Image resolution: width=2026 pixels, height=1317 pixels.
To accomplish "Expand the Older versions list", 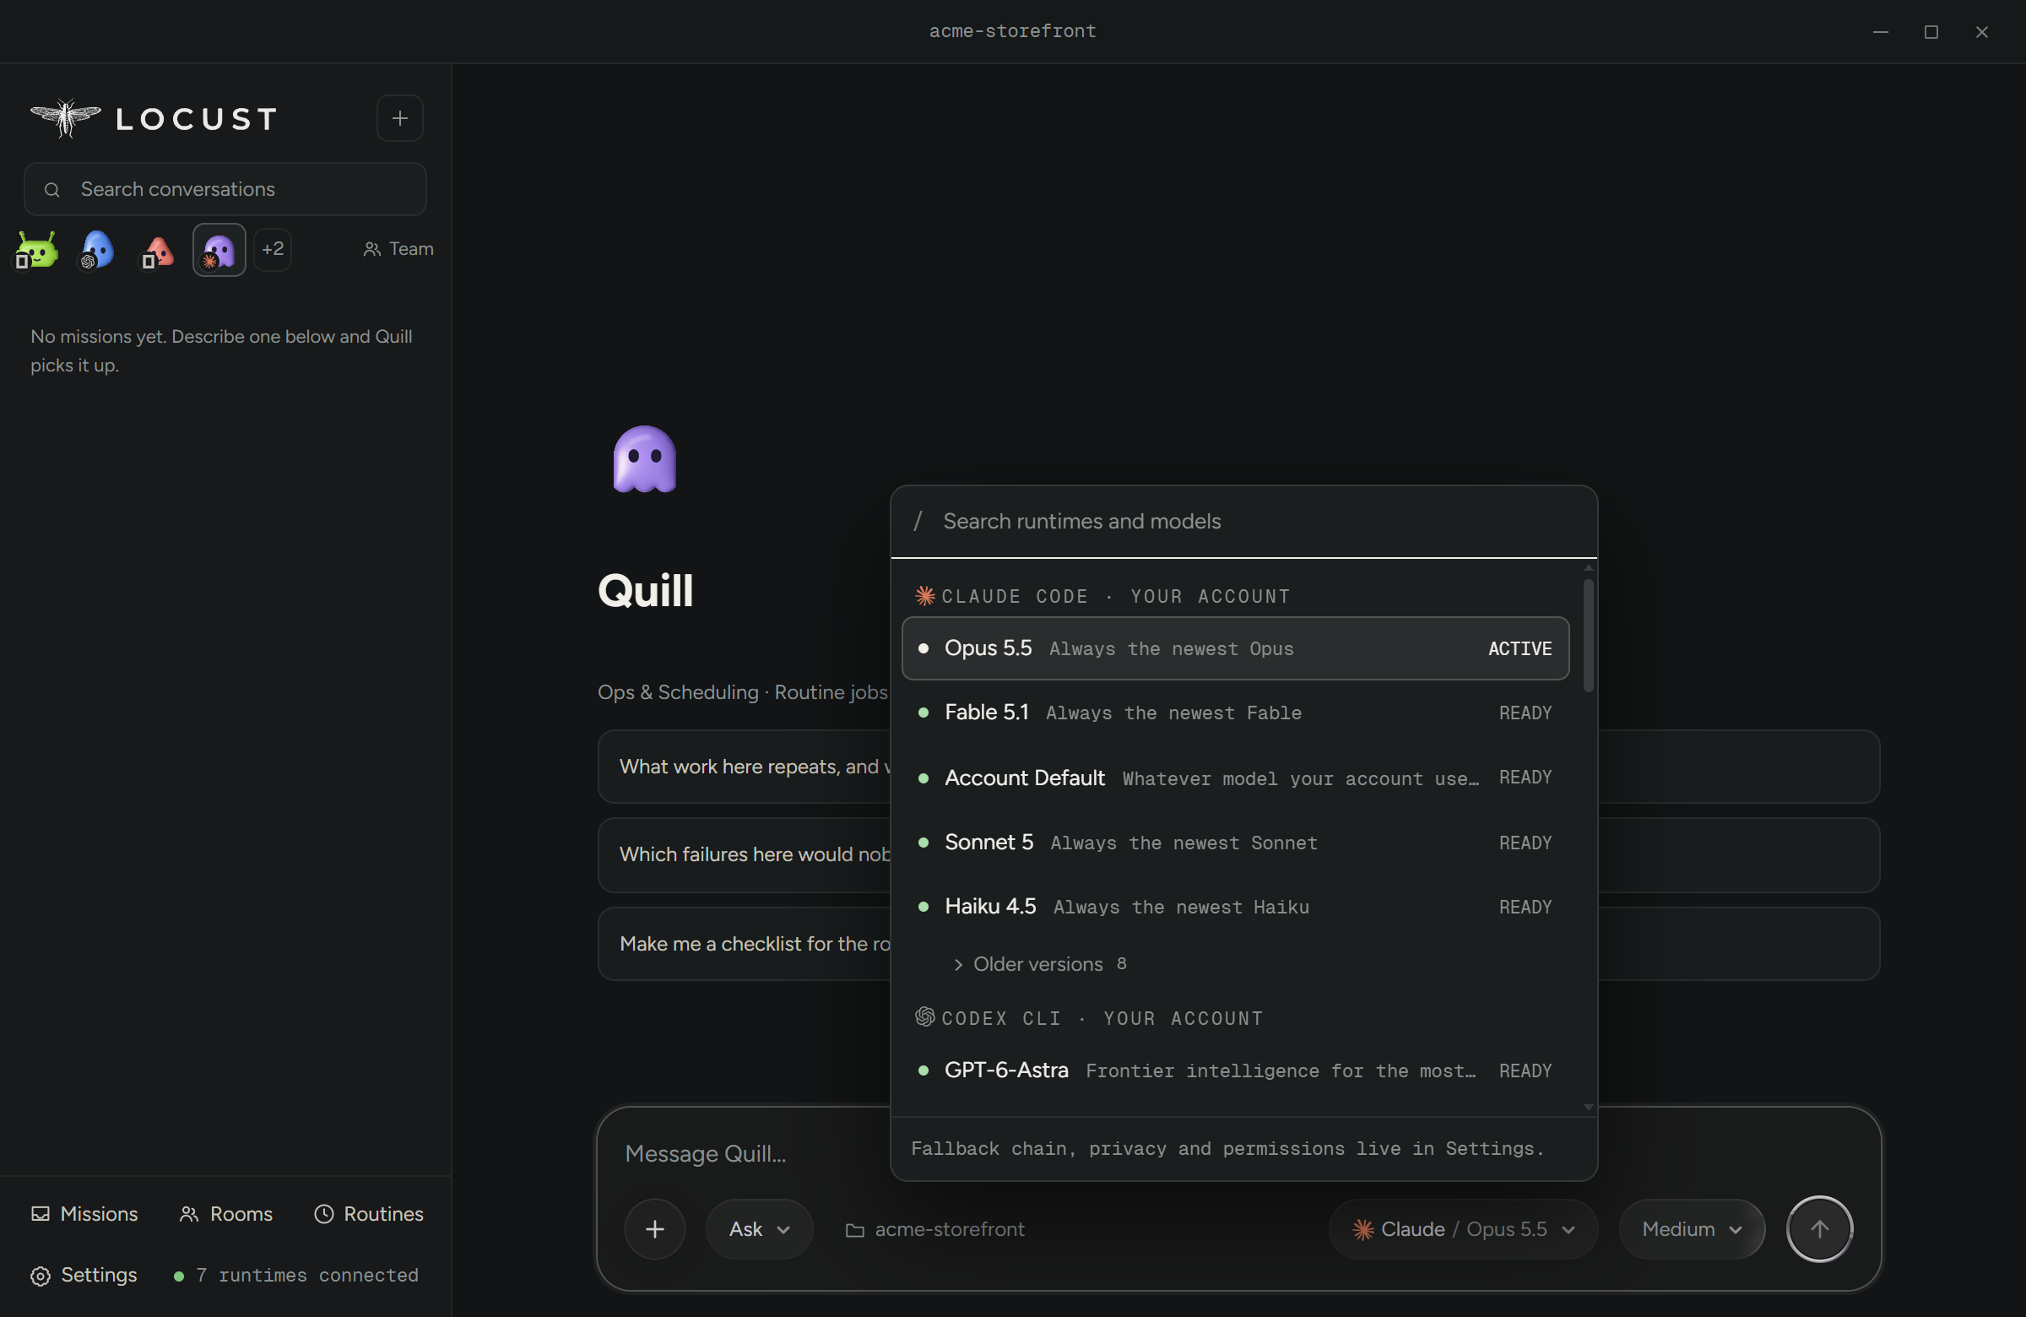I will (x=1039, y=965).
